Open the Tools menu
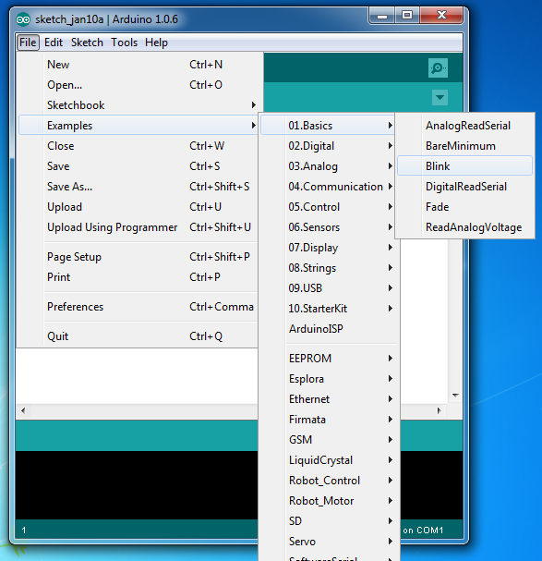542x561 pixels. point(124,43)
